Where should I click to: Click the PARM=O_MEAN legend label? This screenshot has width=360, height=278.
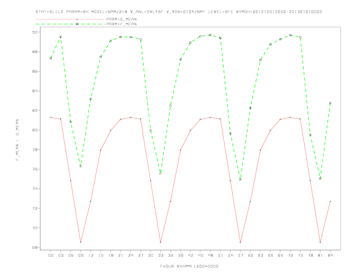click(121, 19)
